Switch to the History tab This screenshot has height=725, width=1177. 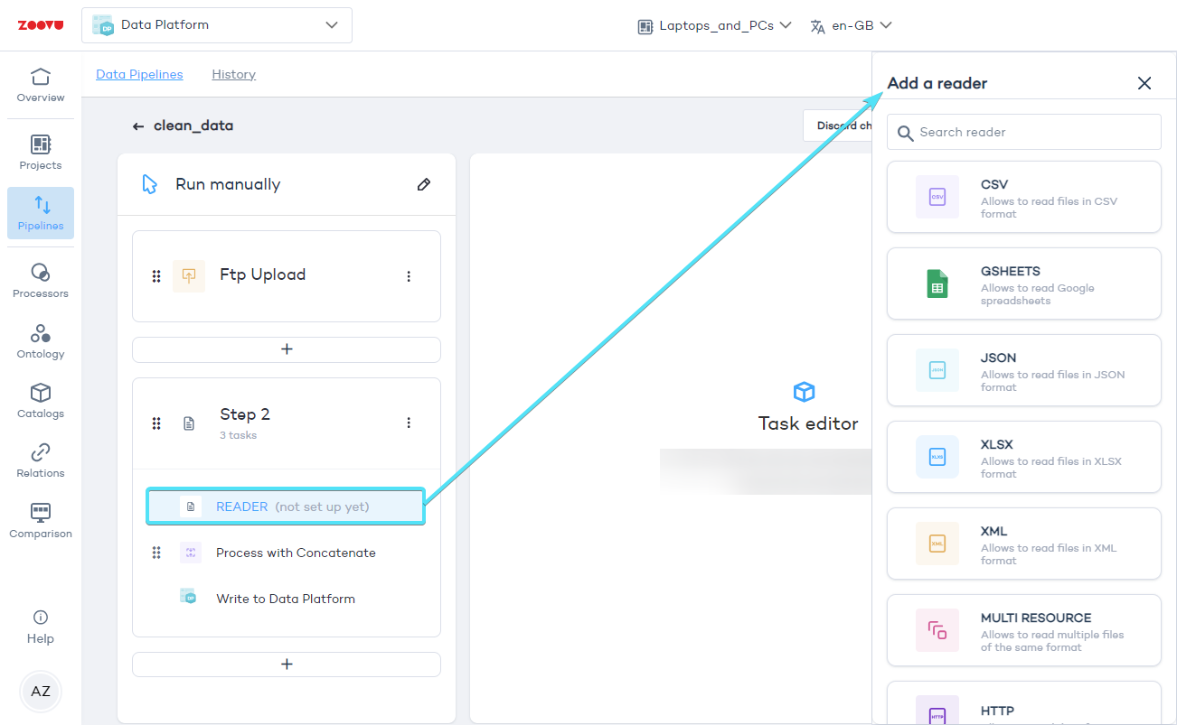pos(233,74)
